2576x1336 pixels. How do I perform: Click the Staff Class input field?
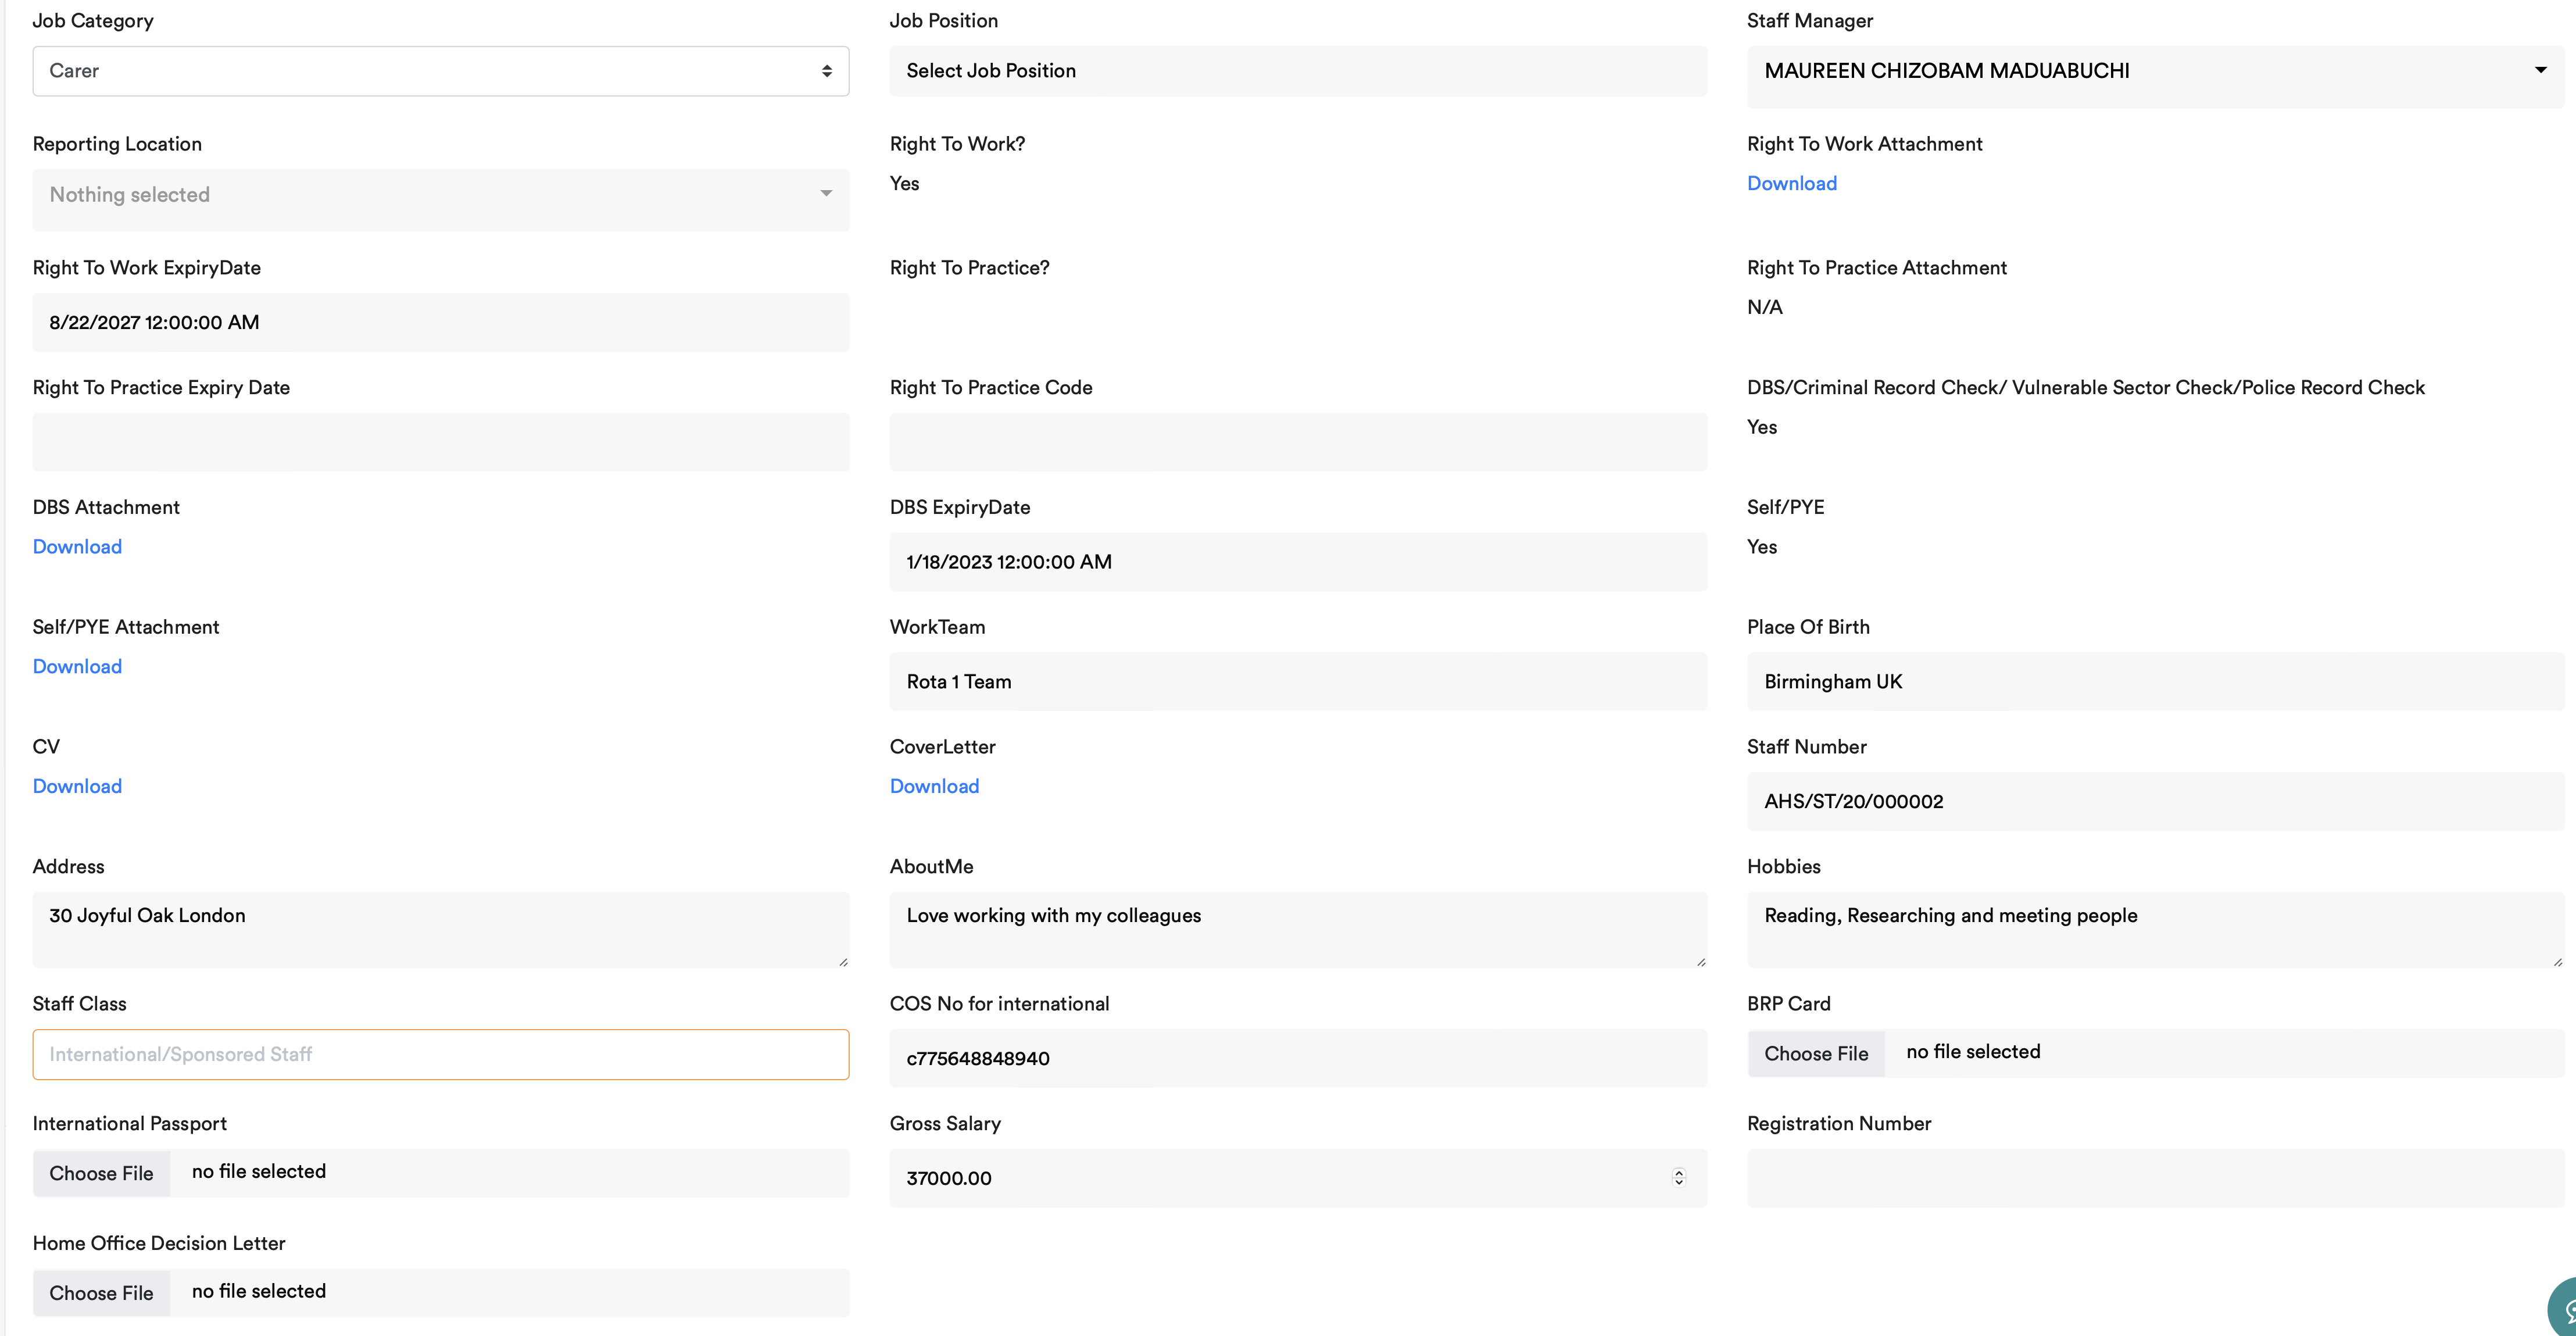[x=440, y=1055]
